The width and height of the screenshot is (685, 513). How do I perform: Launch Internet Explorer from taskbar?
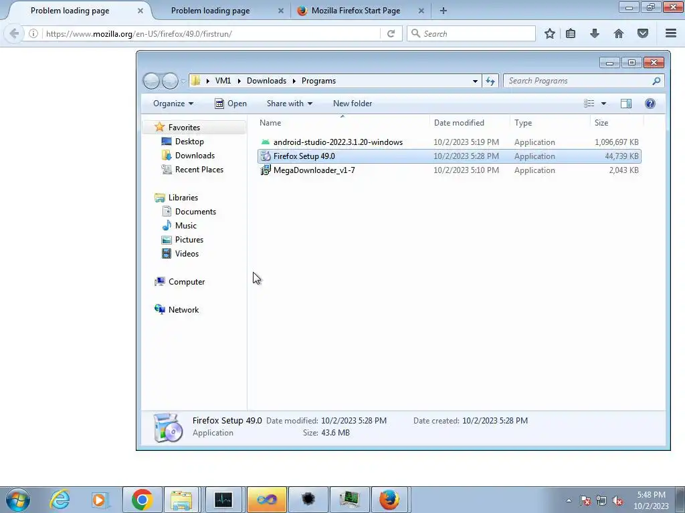coord(60,500)
